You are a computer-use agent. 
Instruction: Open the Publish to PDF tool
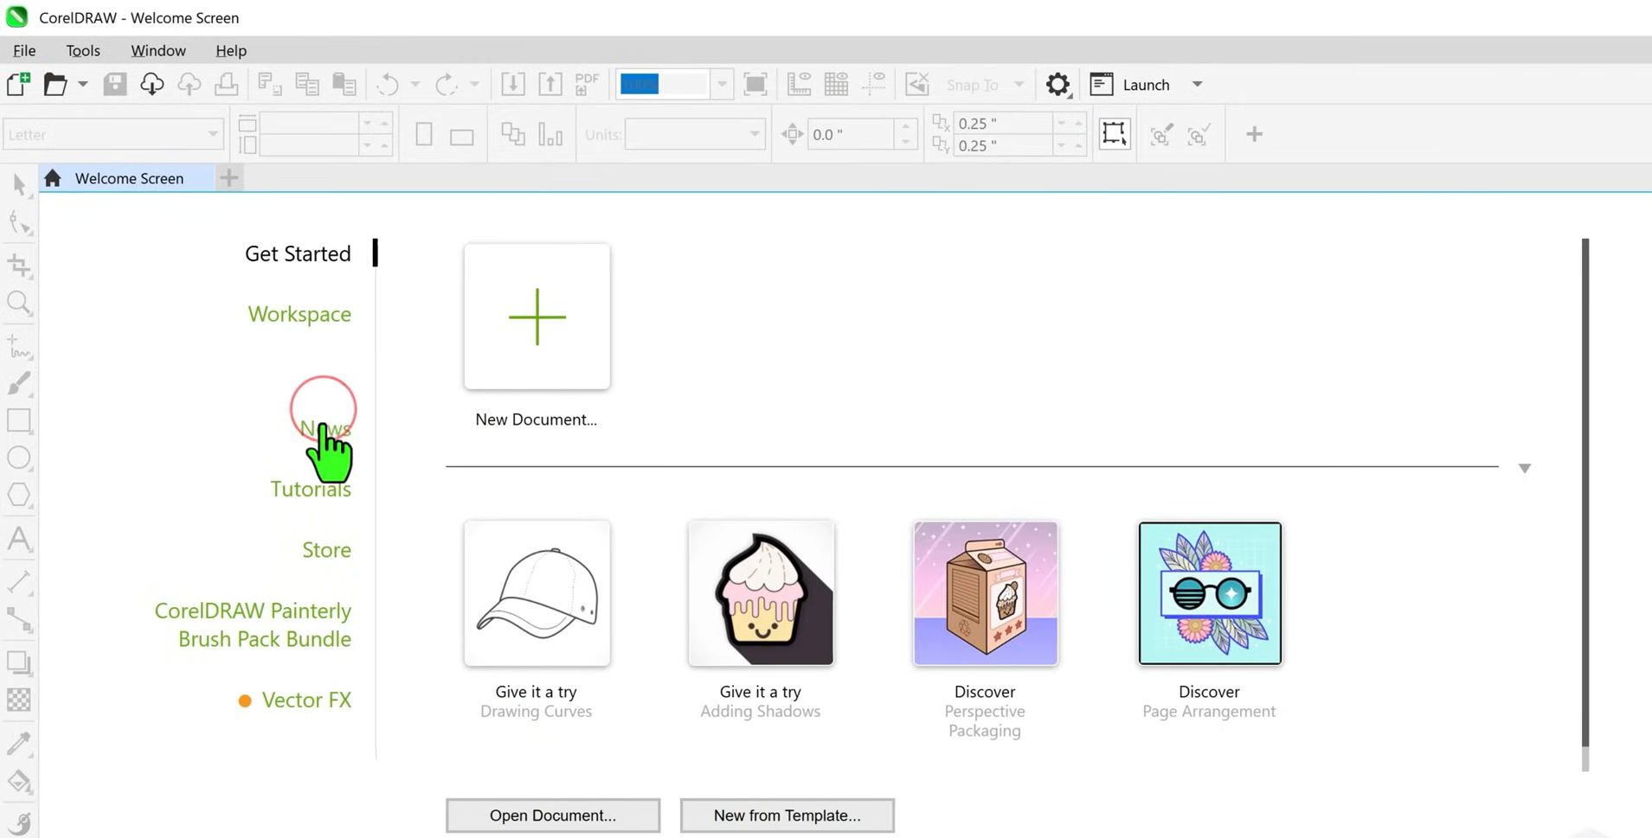coord(587,83)
